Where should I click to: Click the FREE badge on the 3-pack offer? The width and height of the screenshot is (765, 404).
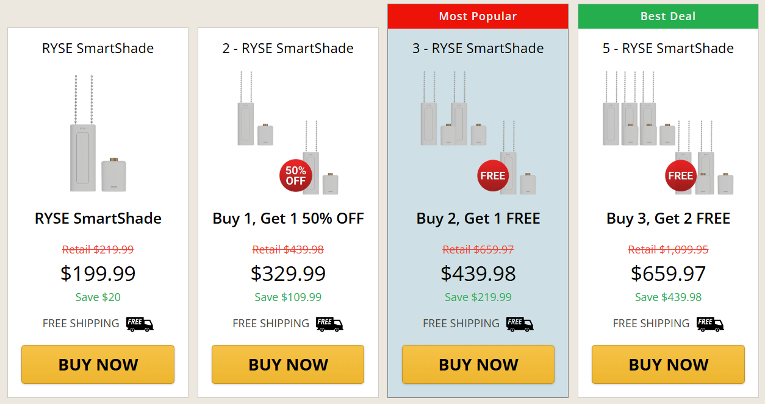click(492, 175)
